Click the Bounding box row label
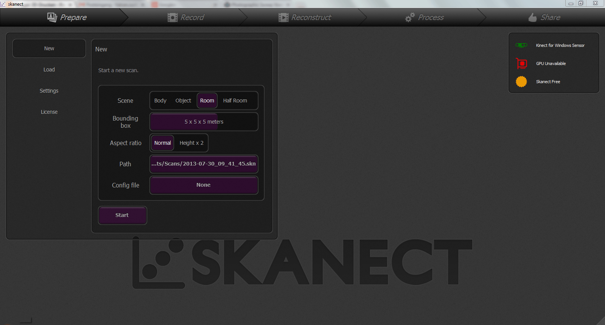Image resolution: width=605 pixels, height=325 pixels. [125, 122]
